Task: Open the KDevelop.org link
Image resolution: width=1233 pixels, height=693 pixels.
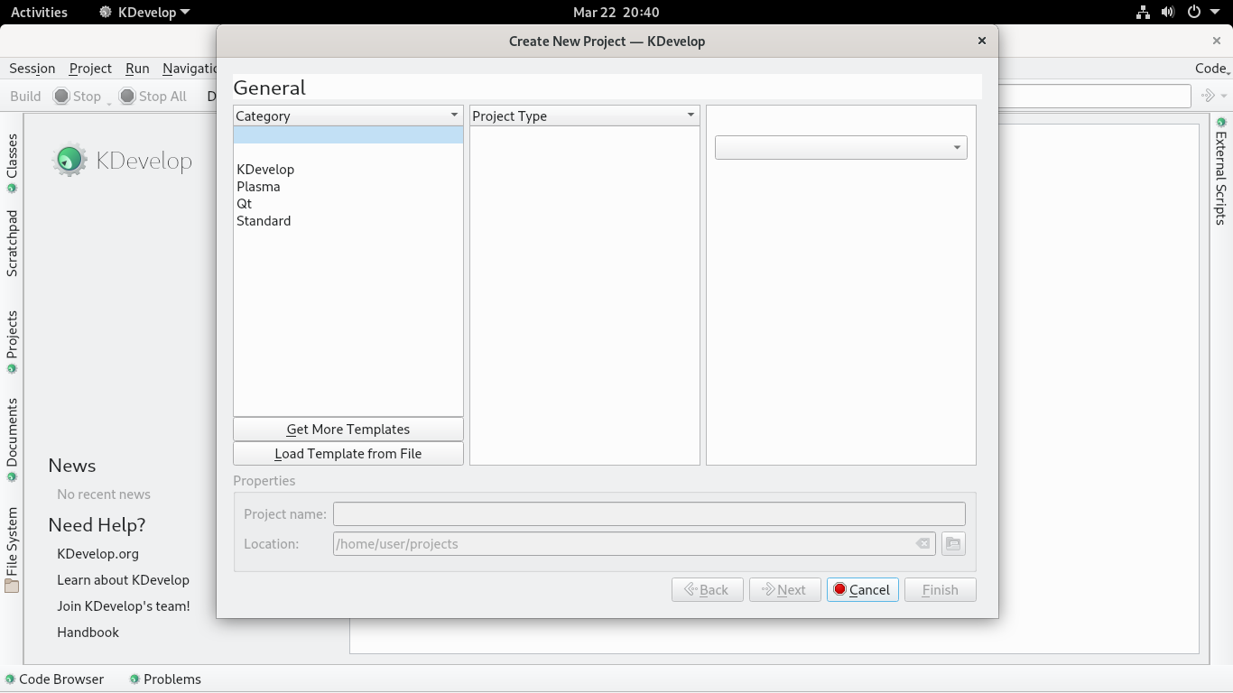Action: coord(97,554)
